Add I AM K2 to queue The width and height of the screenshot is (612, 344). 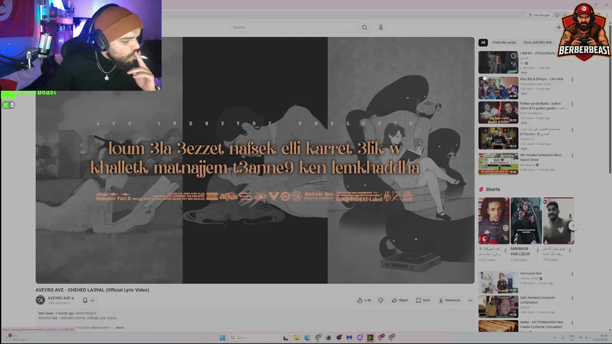tap(514, 63)
